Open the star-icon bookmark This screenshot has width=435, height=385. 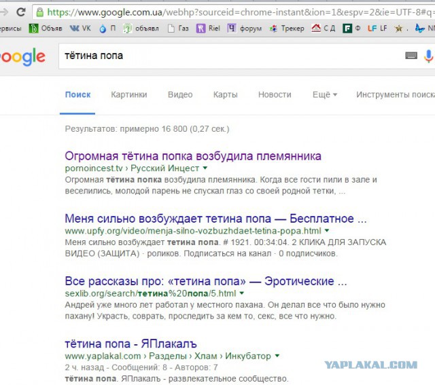(401, 29)
